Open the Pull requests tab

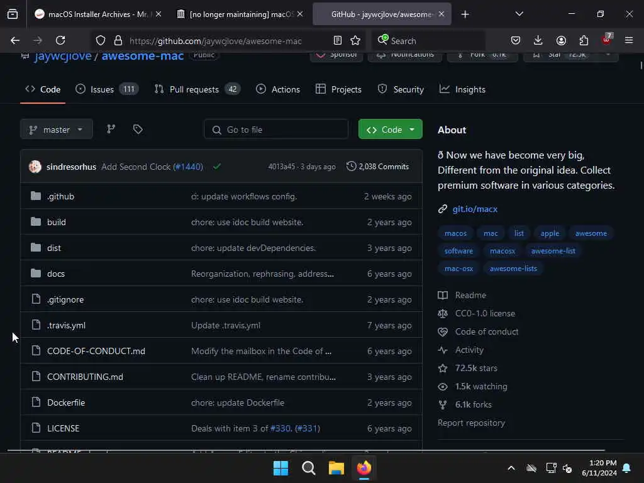coord(197,89)
